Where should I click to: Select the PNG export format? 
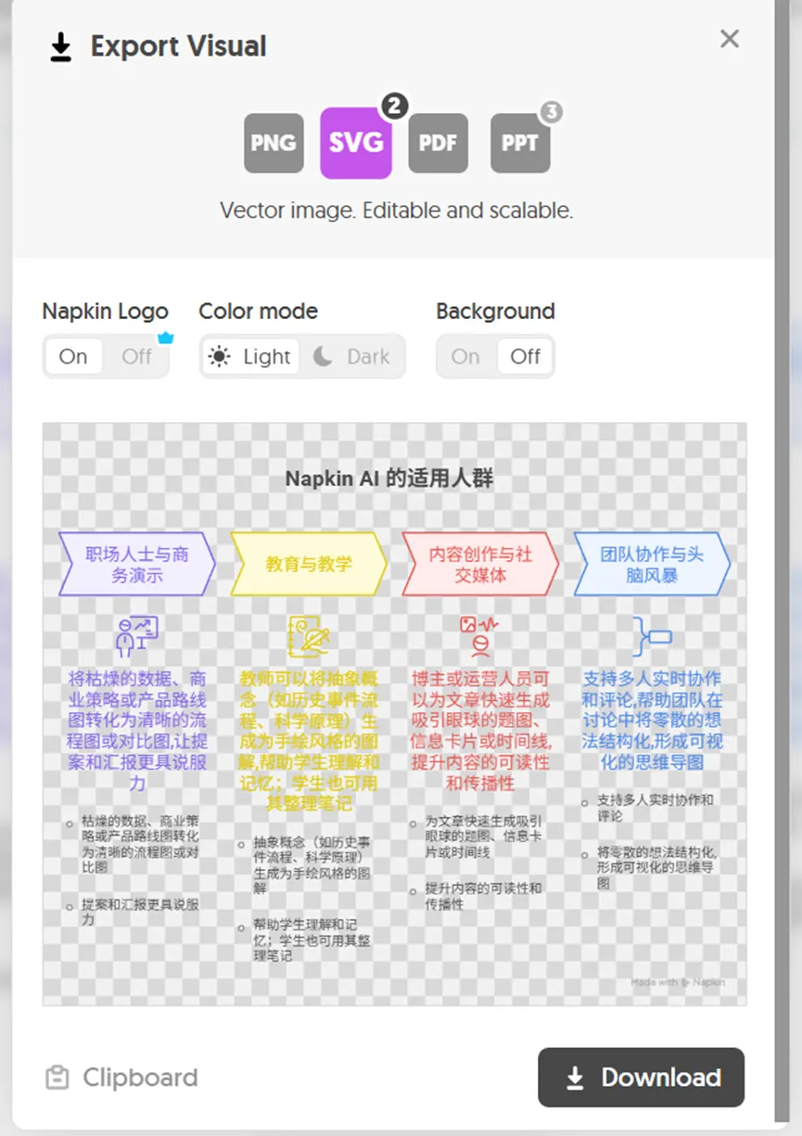274,143
